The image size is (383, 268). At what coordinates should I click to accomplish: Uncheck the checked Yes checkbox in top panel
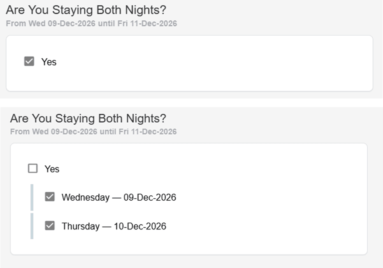tap(29, 62)
